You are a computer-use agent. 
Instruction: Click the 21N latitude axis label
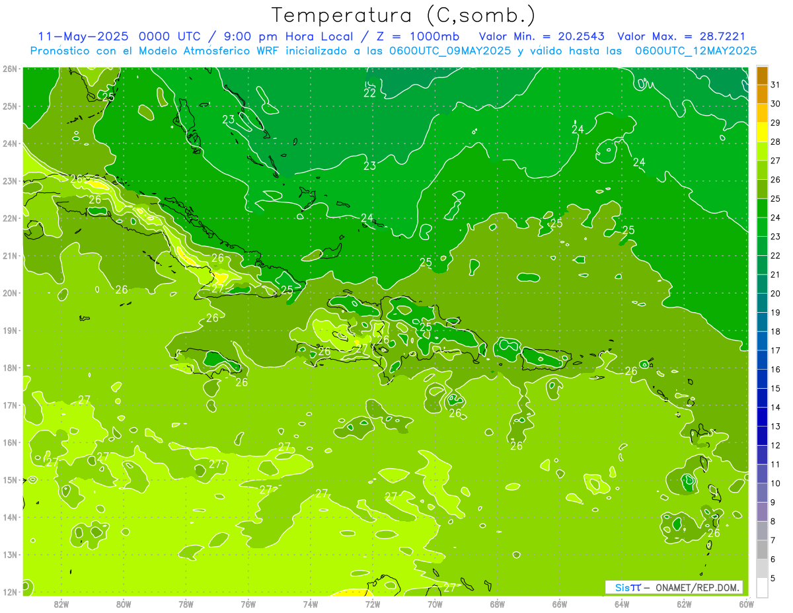click(10, 256)
